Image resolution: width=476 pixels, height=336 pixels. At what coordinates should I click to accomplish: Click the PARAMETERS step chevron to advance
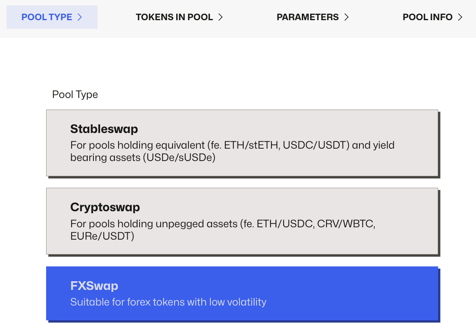(x=347, y=17)
